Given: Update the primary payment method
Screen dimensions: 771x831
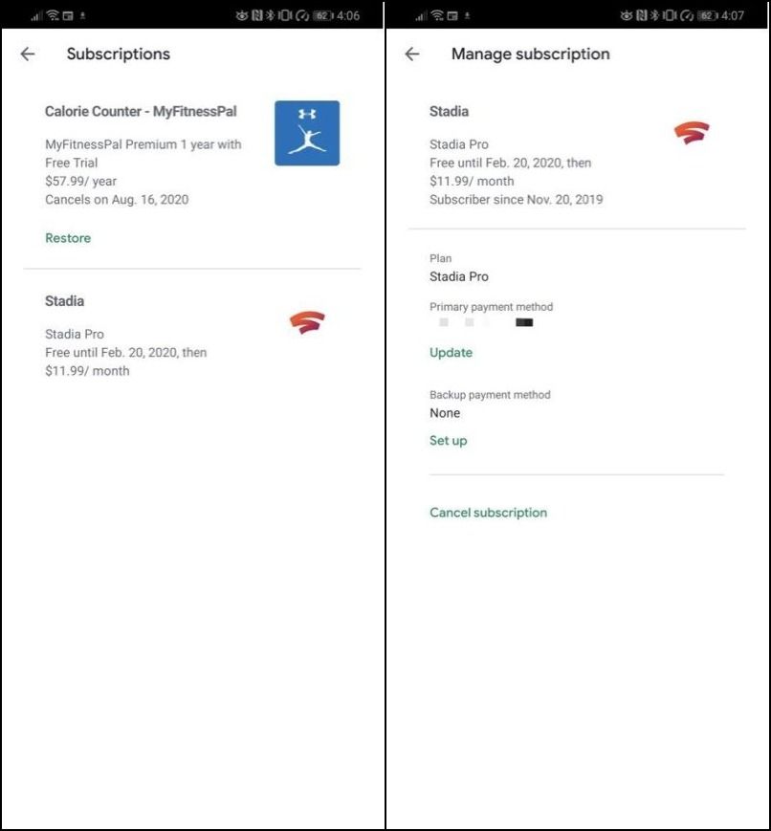Looking at the screenshot, I should coord(451,353).
